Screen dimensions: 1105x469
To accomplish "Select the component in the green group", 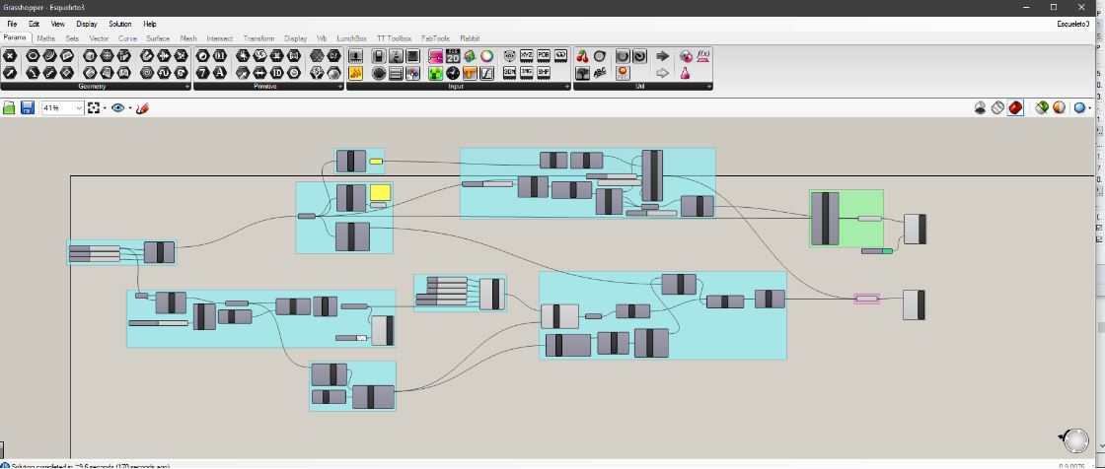I will (825, 219).
